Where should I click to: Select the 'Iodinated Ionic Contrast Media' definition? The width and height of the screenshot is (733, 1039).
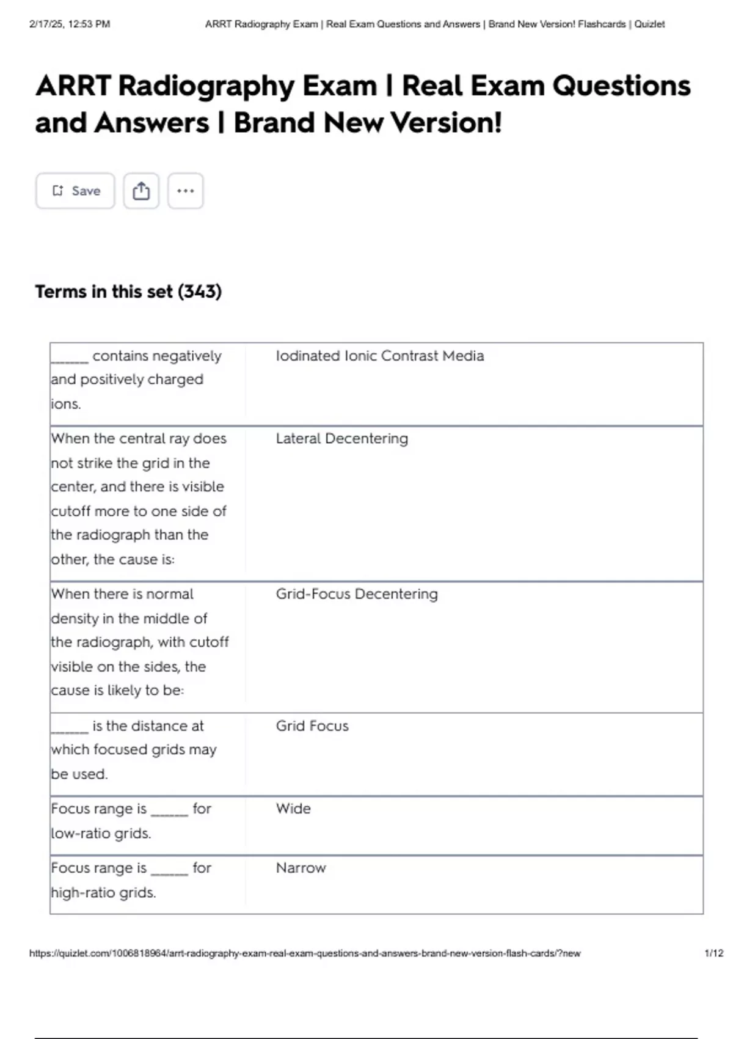pyautogui.click(x=379, y=356)
